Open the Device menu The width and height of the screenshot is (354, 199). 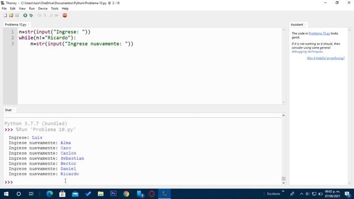[43, 8]
